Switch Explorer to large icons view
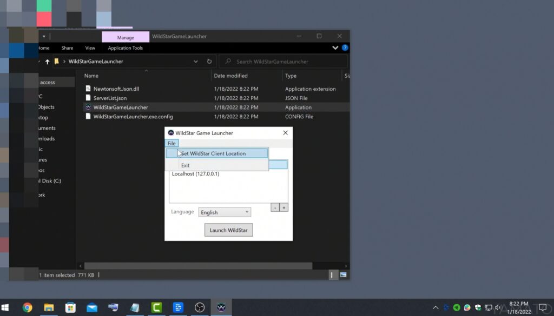 343,275
